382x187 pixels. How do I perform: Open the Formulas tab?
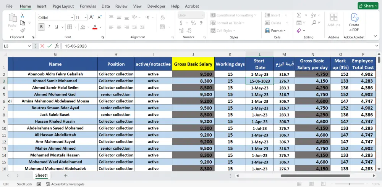click(88, 6)
